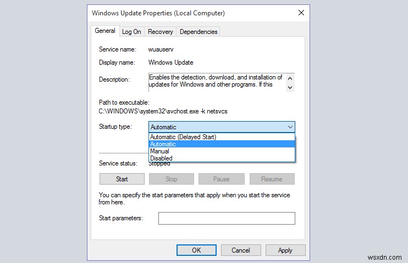
Task: Click the Service status Stopped value
Action: pos(159,164)
